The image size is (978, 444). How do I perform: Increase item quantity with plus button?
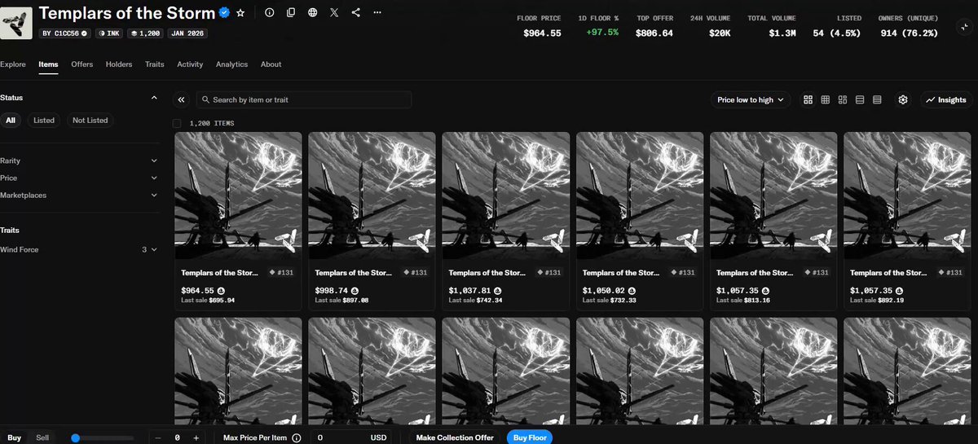pyautogui.click(x=196, y=437)
